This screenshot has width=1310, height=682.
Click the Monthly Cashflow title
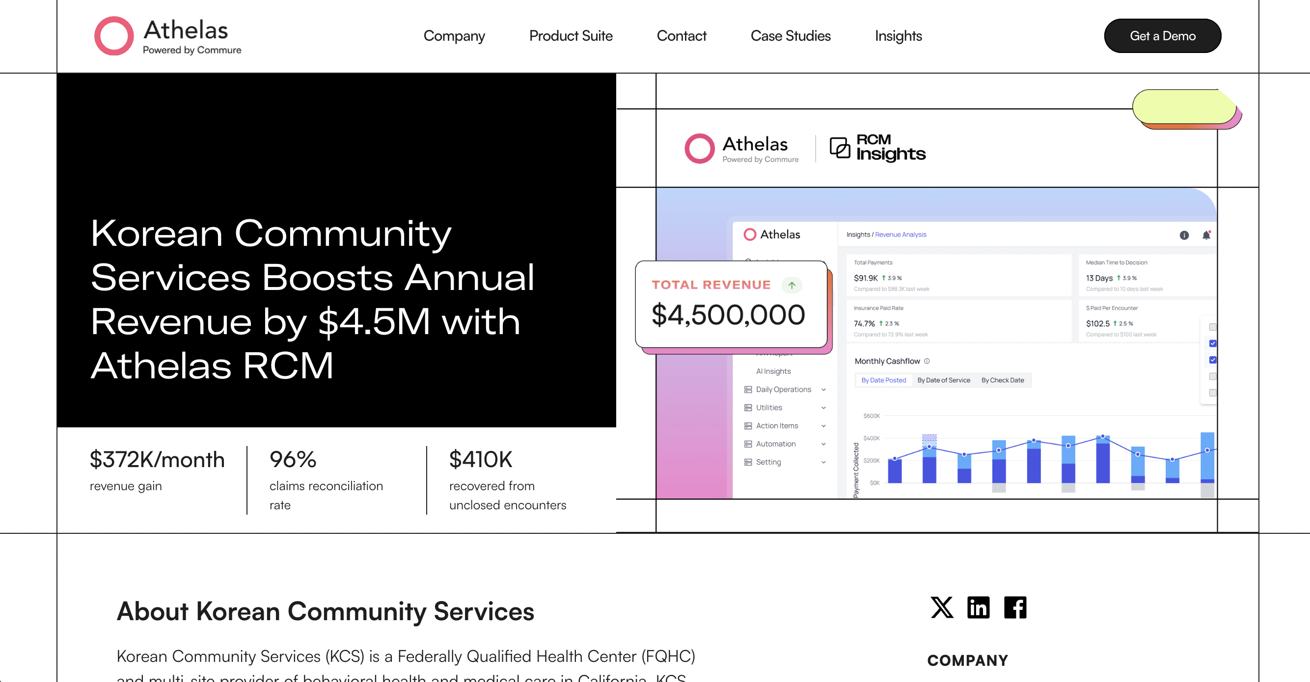(887, 361)
